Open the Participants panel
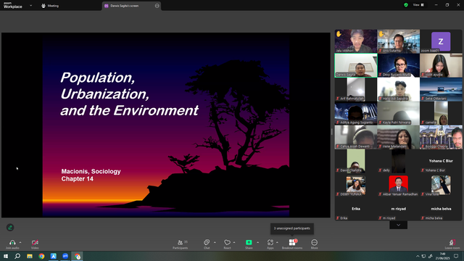 click(x=181, y=244)
